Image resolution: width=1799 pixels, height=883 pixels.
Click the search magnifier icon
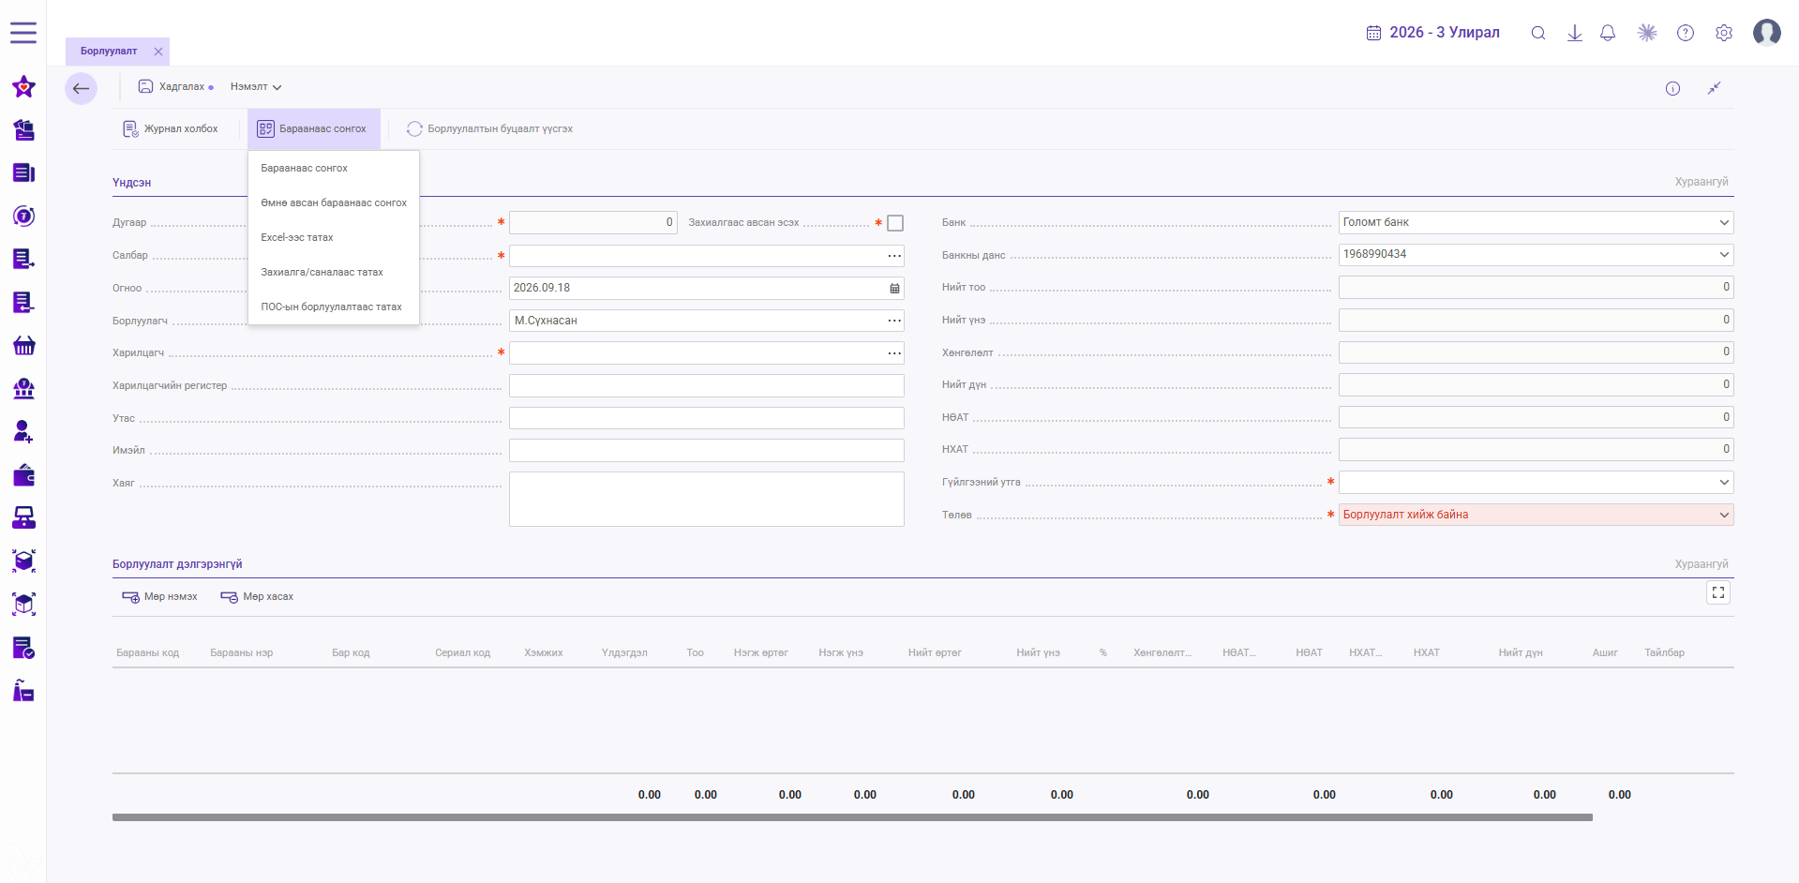click(x=1538, y=33)
